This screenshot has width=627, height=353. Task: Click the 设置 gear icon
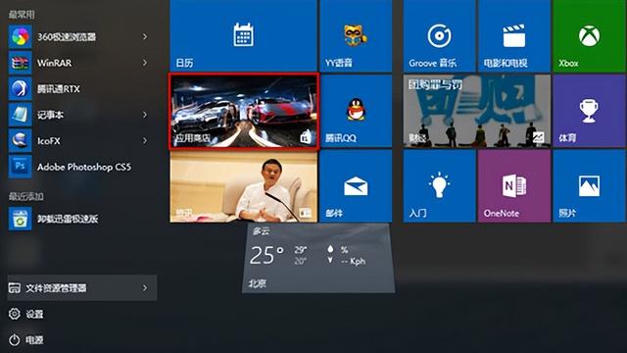[x=15, y=314]
